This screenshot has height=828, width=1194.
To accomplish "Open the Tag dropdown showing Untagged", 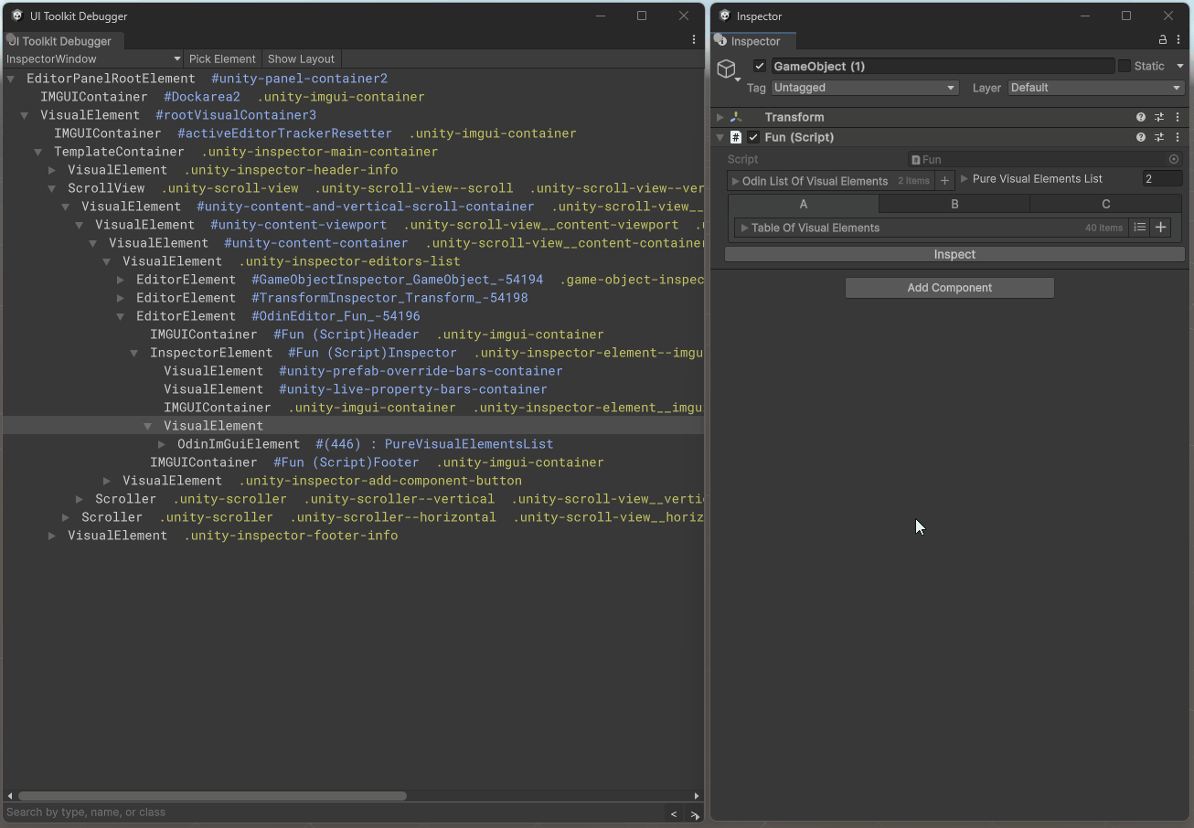I will tap(865, 88).
